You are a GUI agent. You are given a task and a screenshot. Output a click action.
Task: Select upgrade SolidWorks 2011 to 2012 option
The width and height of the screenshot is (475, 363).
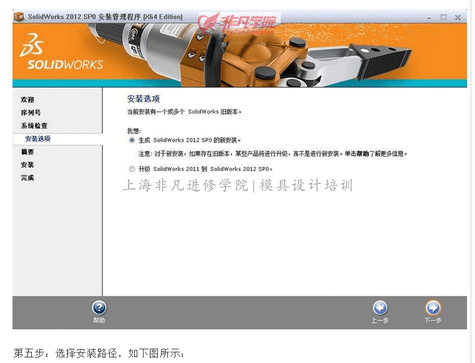[x=132, y=169]
